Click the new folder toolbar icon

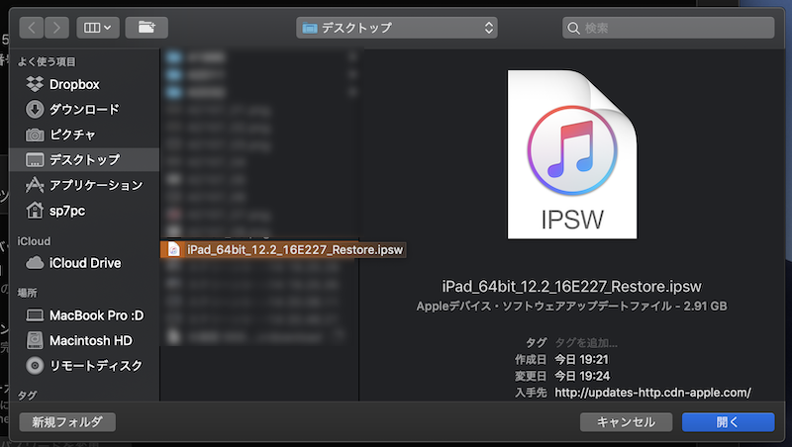[147, 28]
